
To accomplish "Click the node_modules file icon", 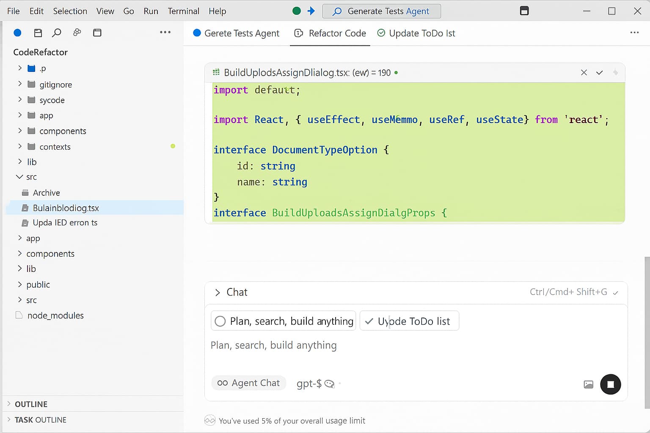I will (19, 315).
